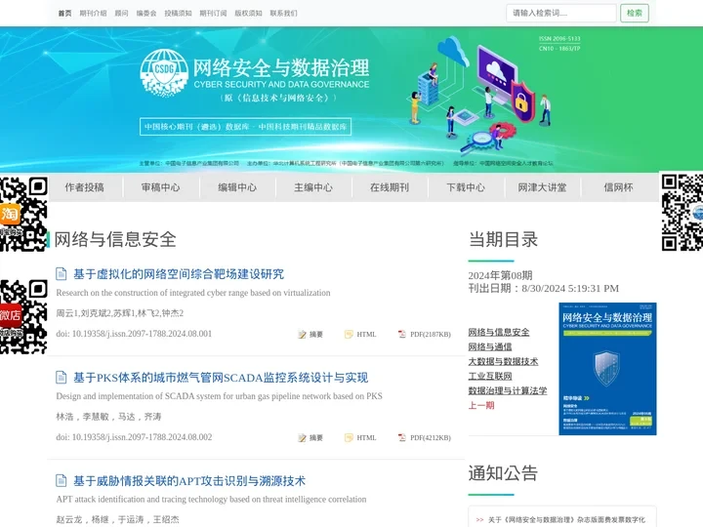Open HTML link for article 2024.08.002

tap(366, 438)
